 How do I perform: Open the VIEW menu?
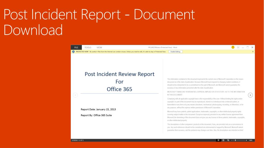coord(99,48)
